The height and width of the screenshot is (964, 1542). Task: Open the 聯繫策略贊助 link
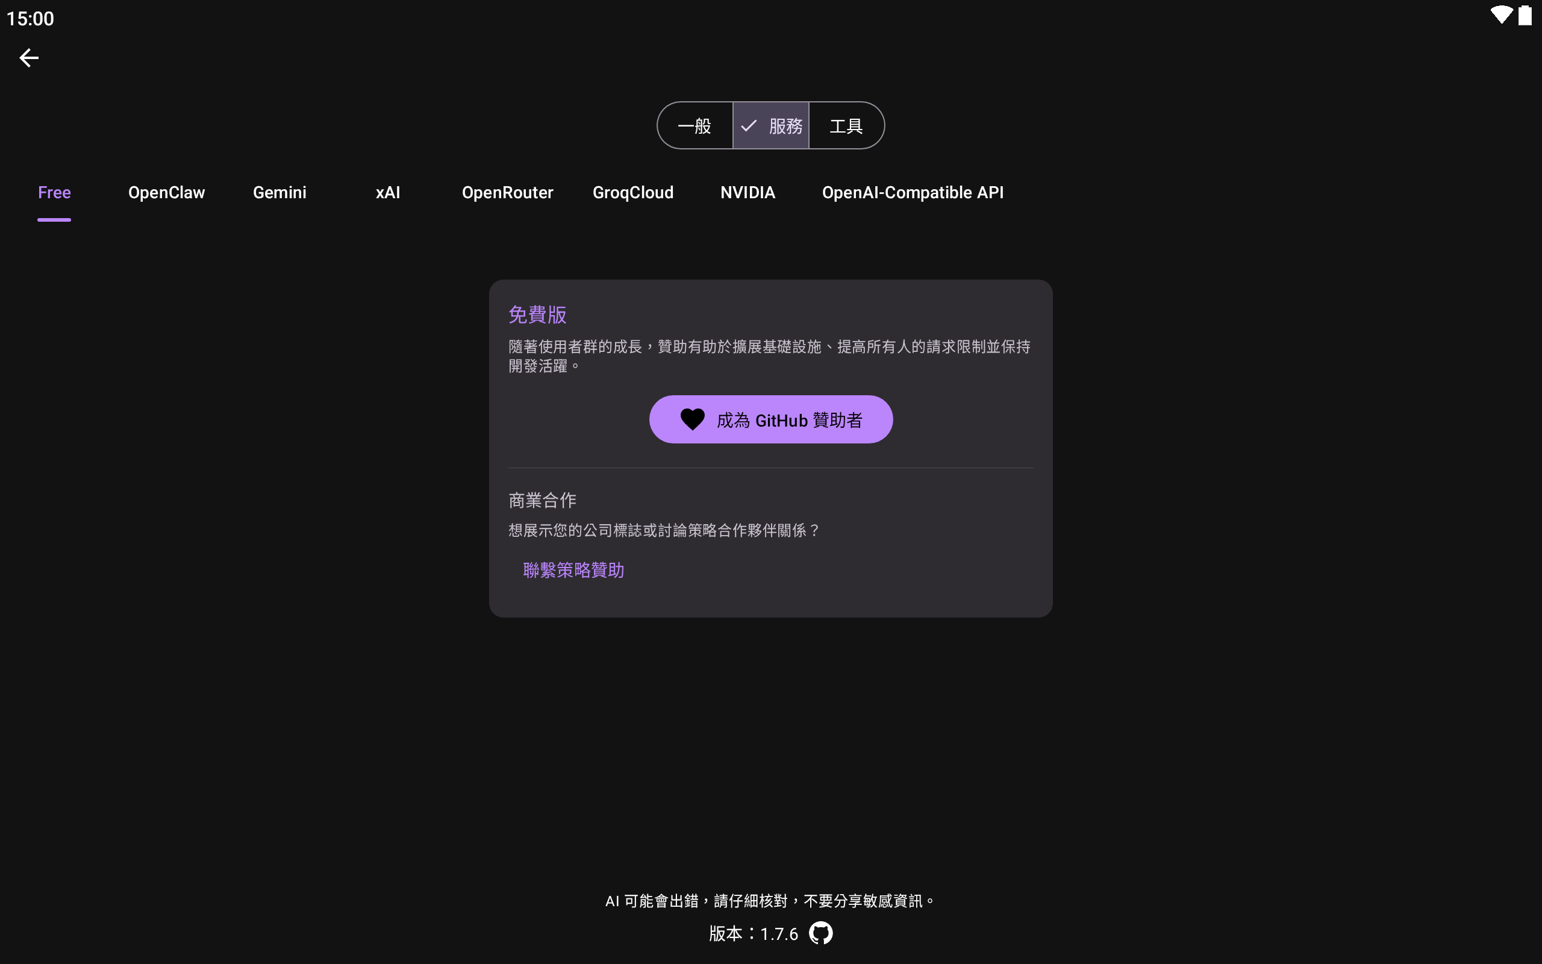pyautogui.click(x=573, y=570)
